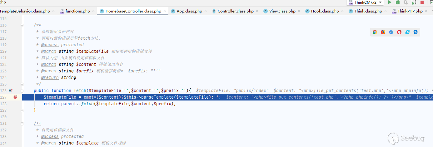Click the inline $content debug value on line 127

319,97
